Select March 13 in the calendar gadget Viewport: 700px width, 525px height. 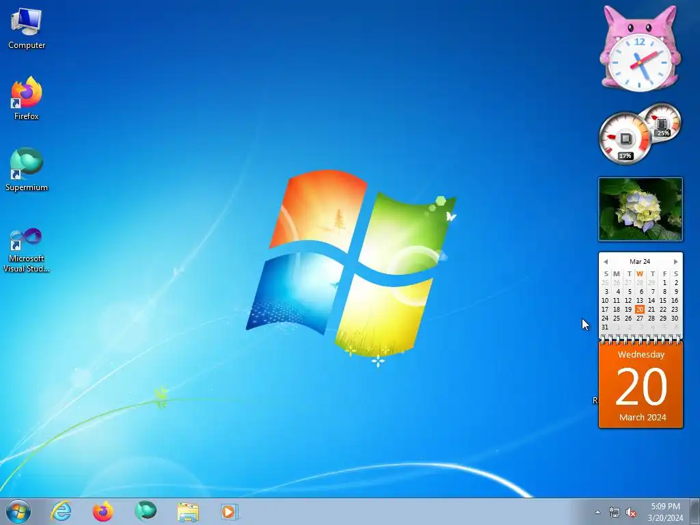pos(640,301)
